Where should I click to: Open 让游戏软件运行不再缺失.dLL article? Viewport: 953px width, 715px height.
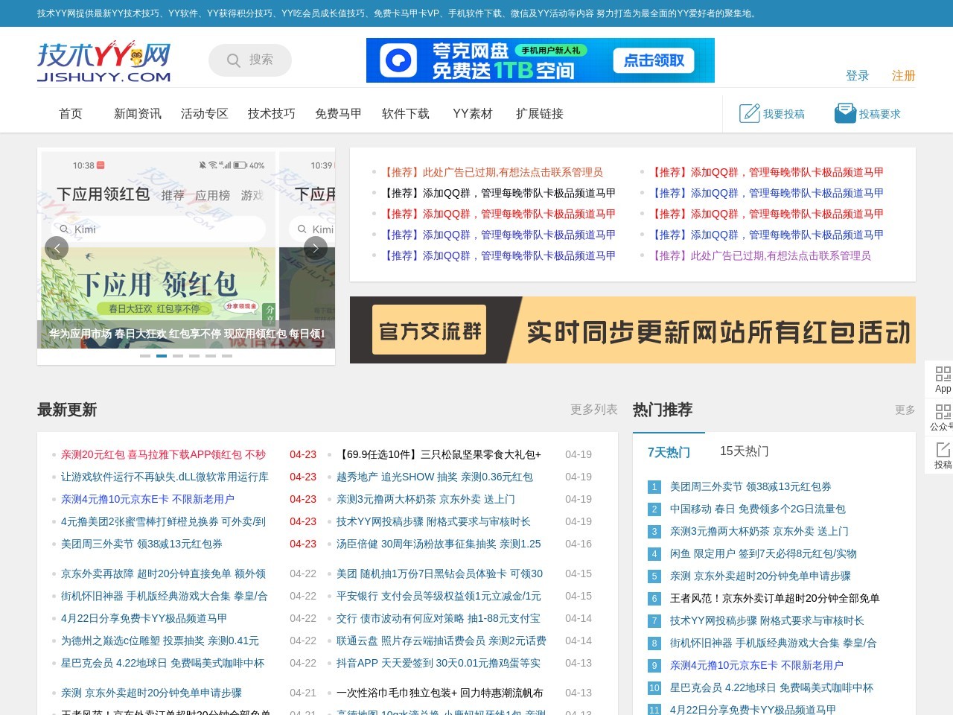click(x=165, y=477)
